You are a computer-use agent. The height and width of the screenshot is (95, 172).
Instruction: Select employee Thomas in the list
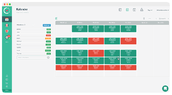coord(33,54)
